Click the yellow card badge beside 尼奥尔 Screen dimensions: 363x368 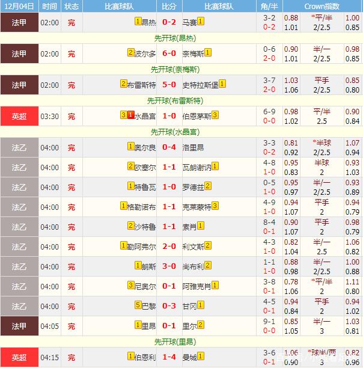pyautogui.click(x=130, y=285)
